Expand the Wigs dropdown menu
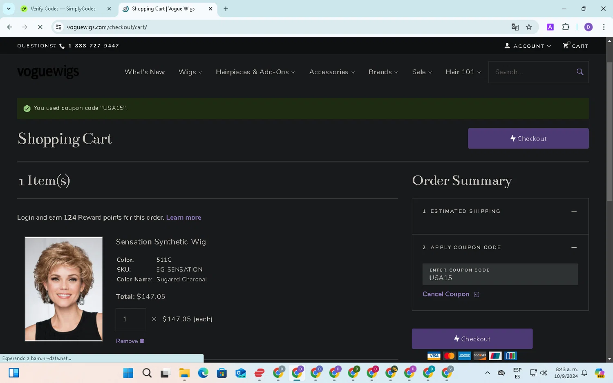 190,72
